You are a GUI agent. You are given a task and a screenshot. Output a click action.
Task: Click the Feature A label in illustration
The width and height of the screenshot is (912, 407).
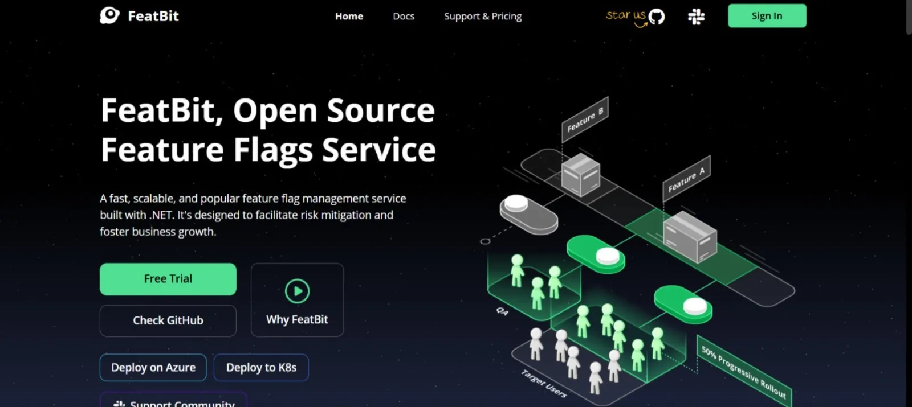pos(686,179)
